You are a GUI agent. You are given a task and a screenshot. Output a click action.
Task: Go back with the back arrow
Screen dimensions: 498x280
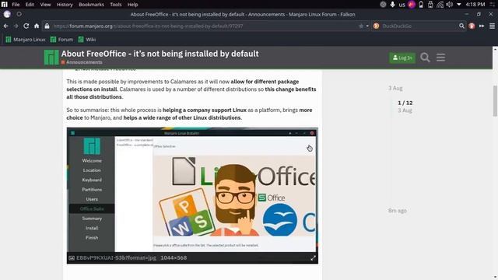point(6,26)
